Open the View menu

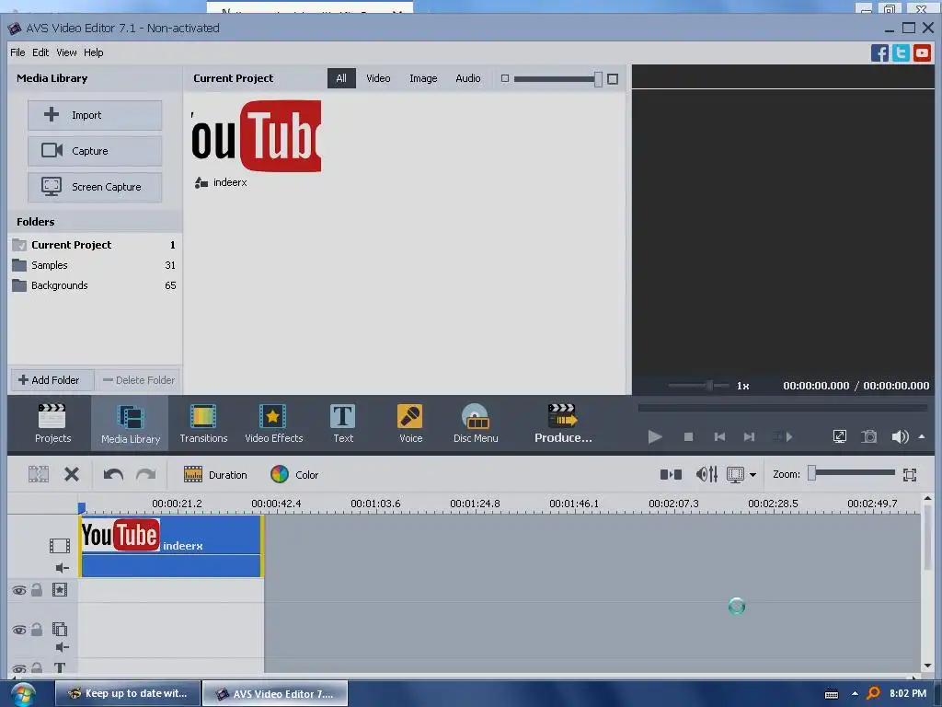coord(66,52)
